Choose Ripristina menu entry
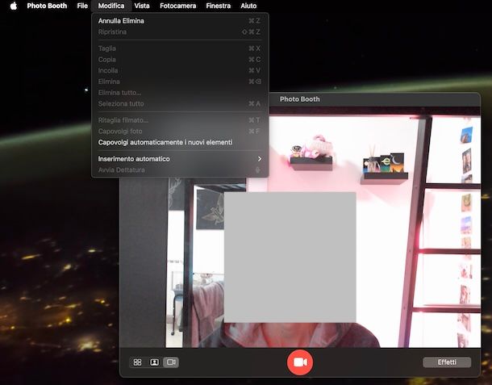Viewport: 492px width, 385px height. [180, 31]
